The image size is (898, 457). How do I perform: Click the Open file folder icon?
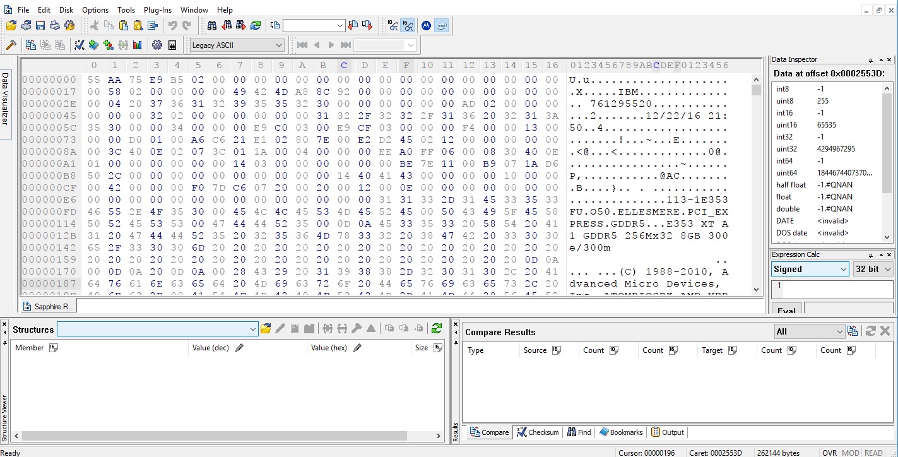pyautogui.click(x=11, y=25)
